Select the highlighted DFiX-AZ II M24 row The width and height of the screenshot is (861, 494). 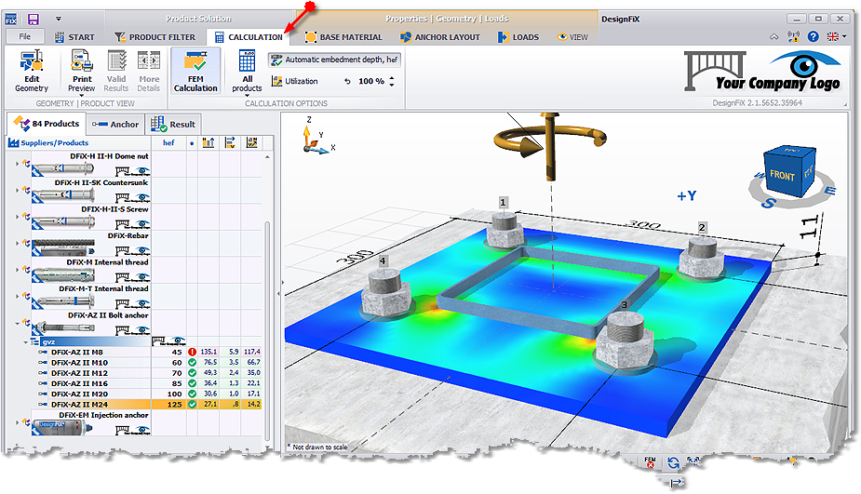point(149,404)
